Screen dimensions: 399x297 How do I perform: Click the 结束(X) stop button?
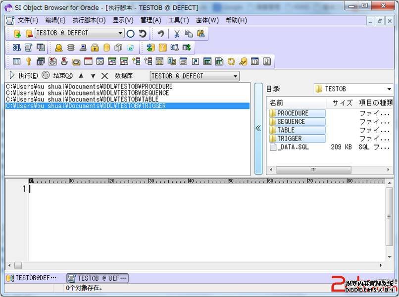point(57,76)
